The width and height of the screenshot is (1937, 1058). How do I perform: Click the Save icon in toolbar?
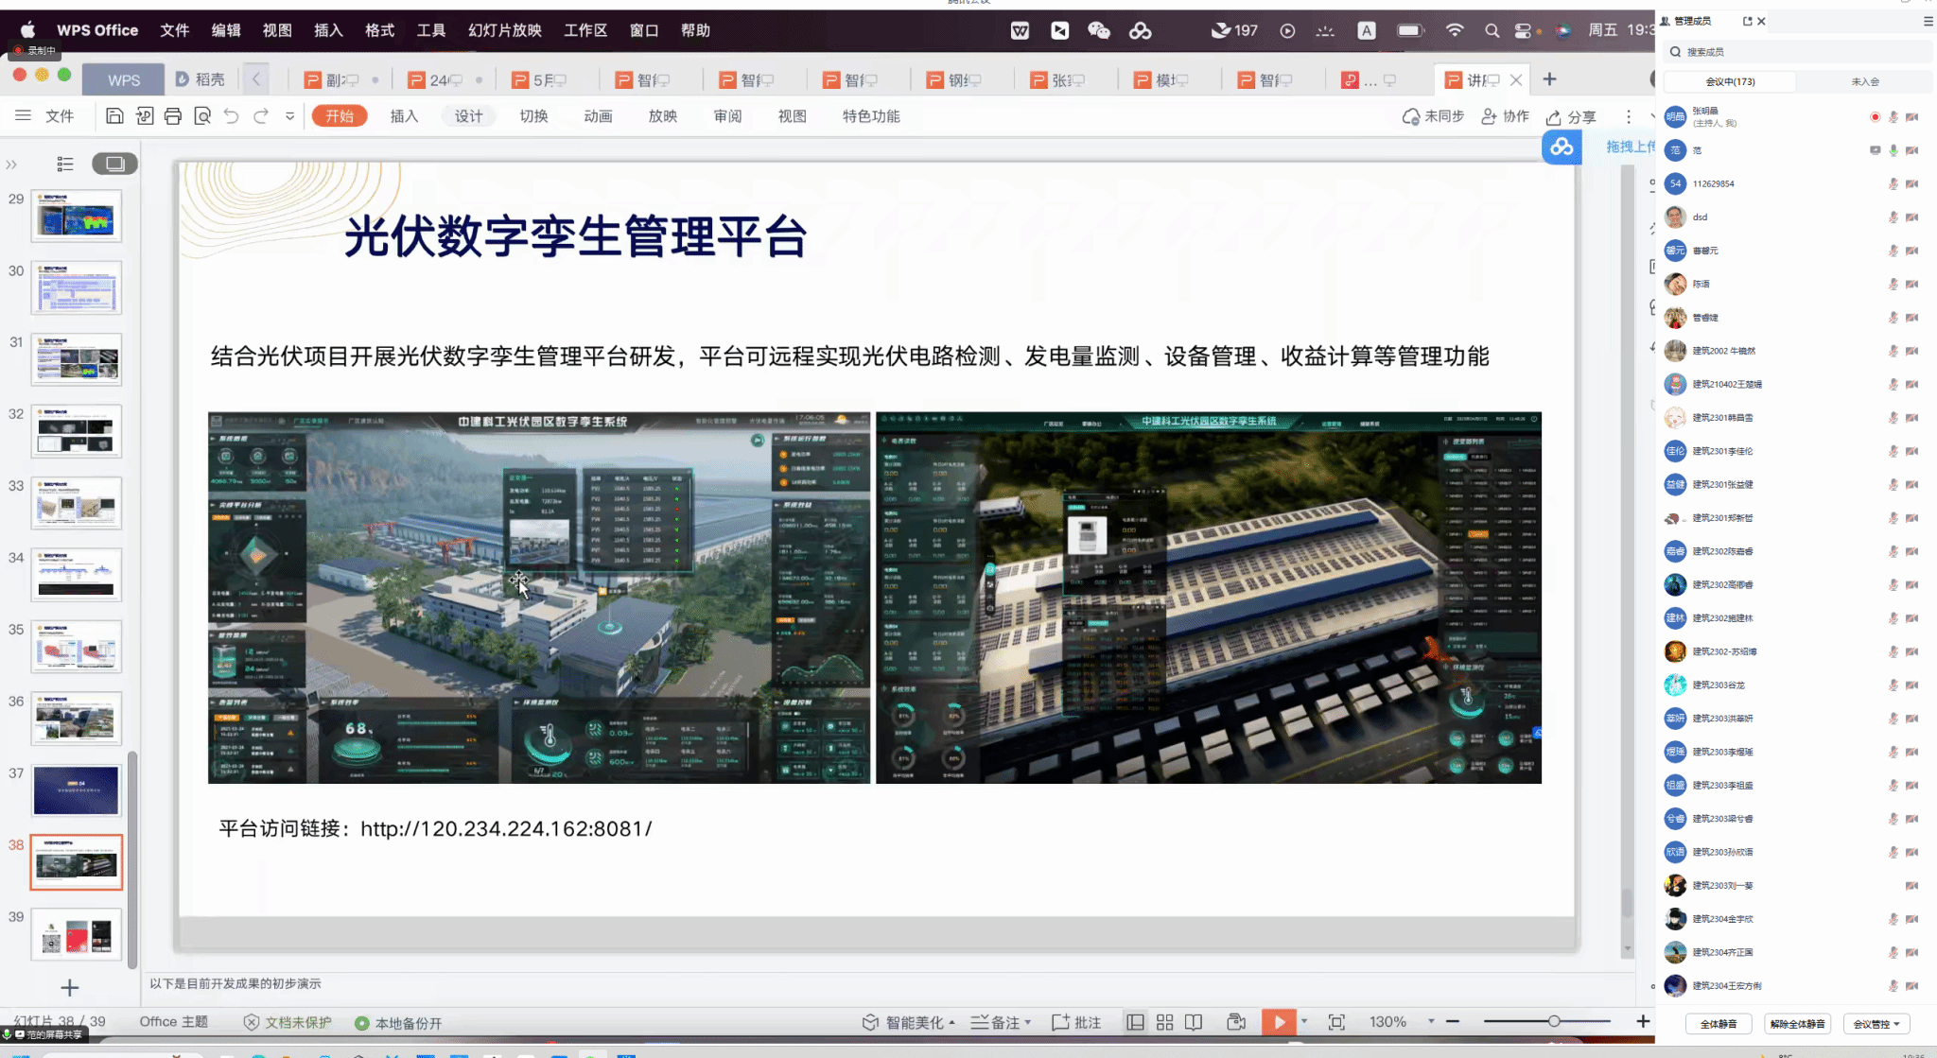point(114,116)
